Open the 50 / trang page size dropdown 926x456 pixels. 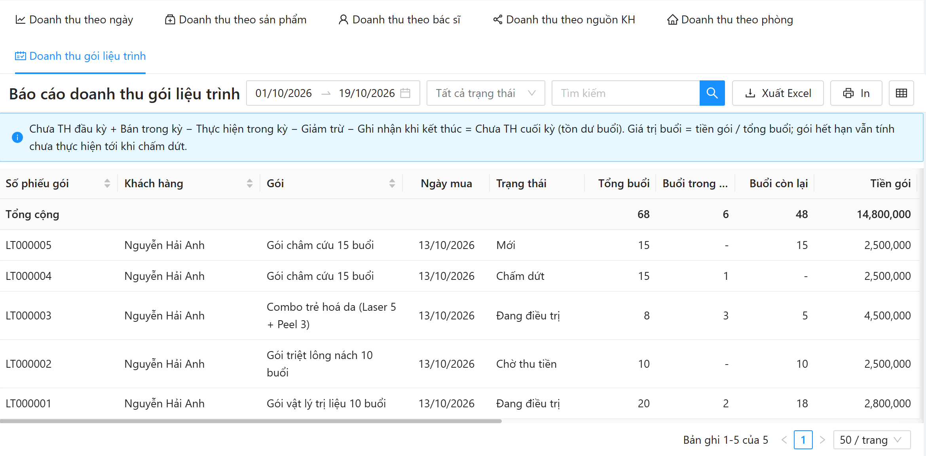(x=872, y=440)
